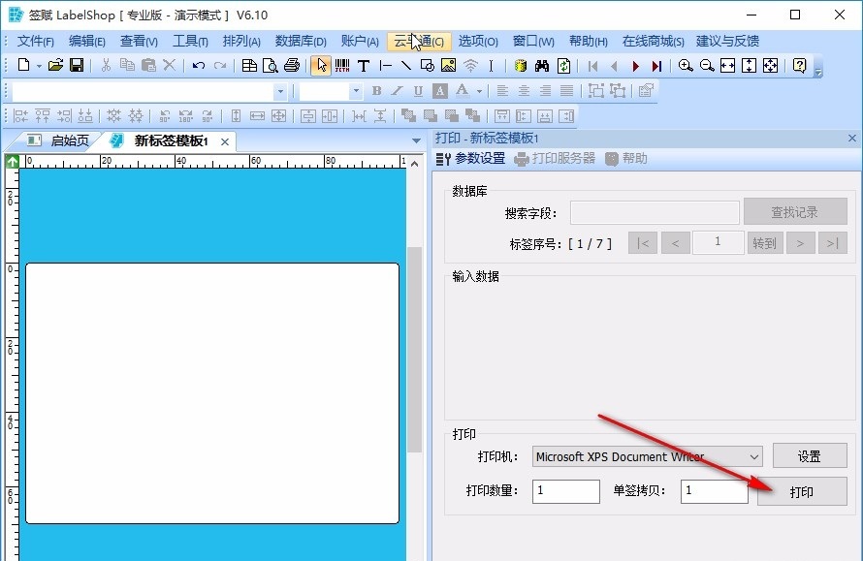863x561 pixels.
Task: Select the zoom in magnifier icon
Action: 685,65
